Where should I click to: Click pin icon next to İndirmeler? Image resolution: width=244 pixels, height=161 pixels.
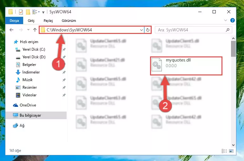[x=64, y=72]
